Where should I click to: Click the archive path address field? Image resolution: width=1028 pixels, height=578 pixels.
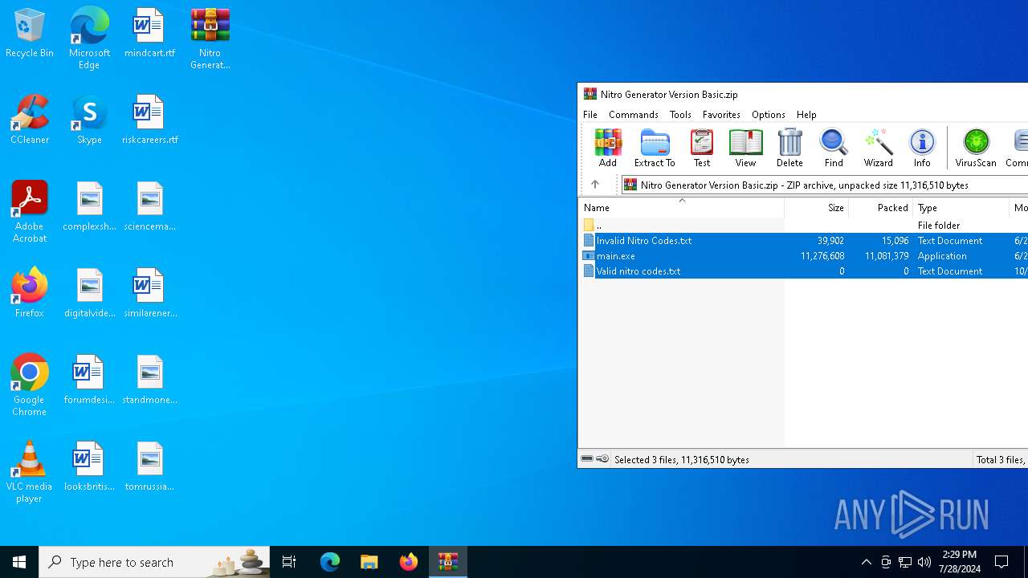tap(825, 185)
